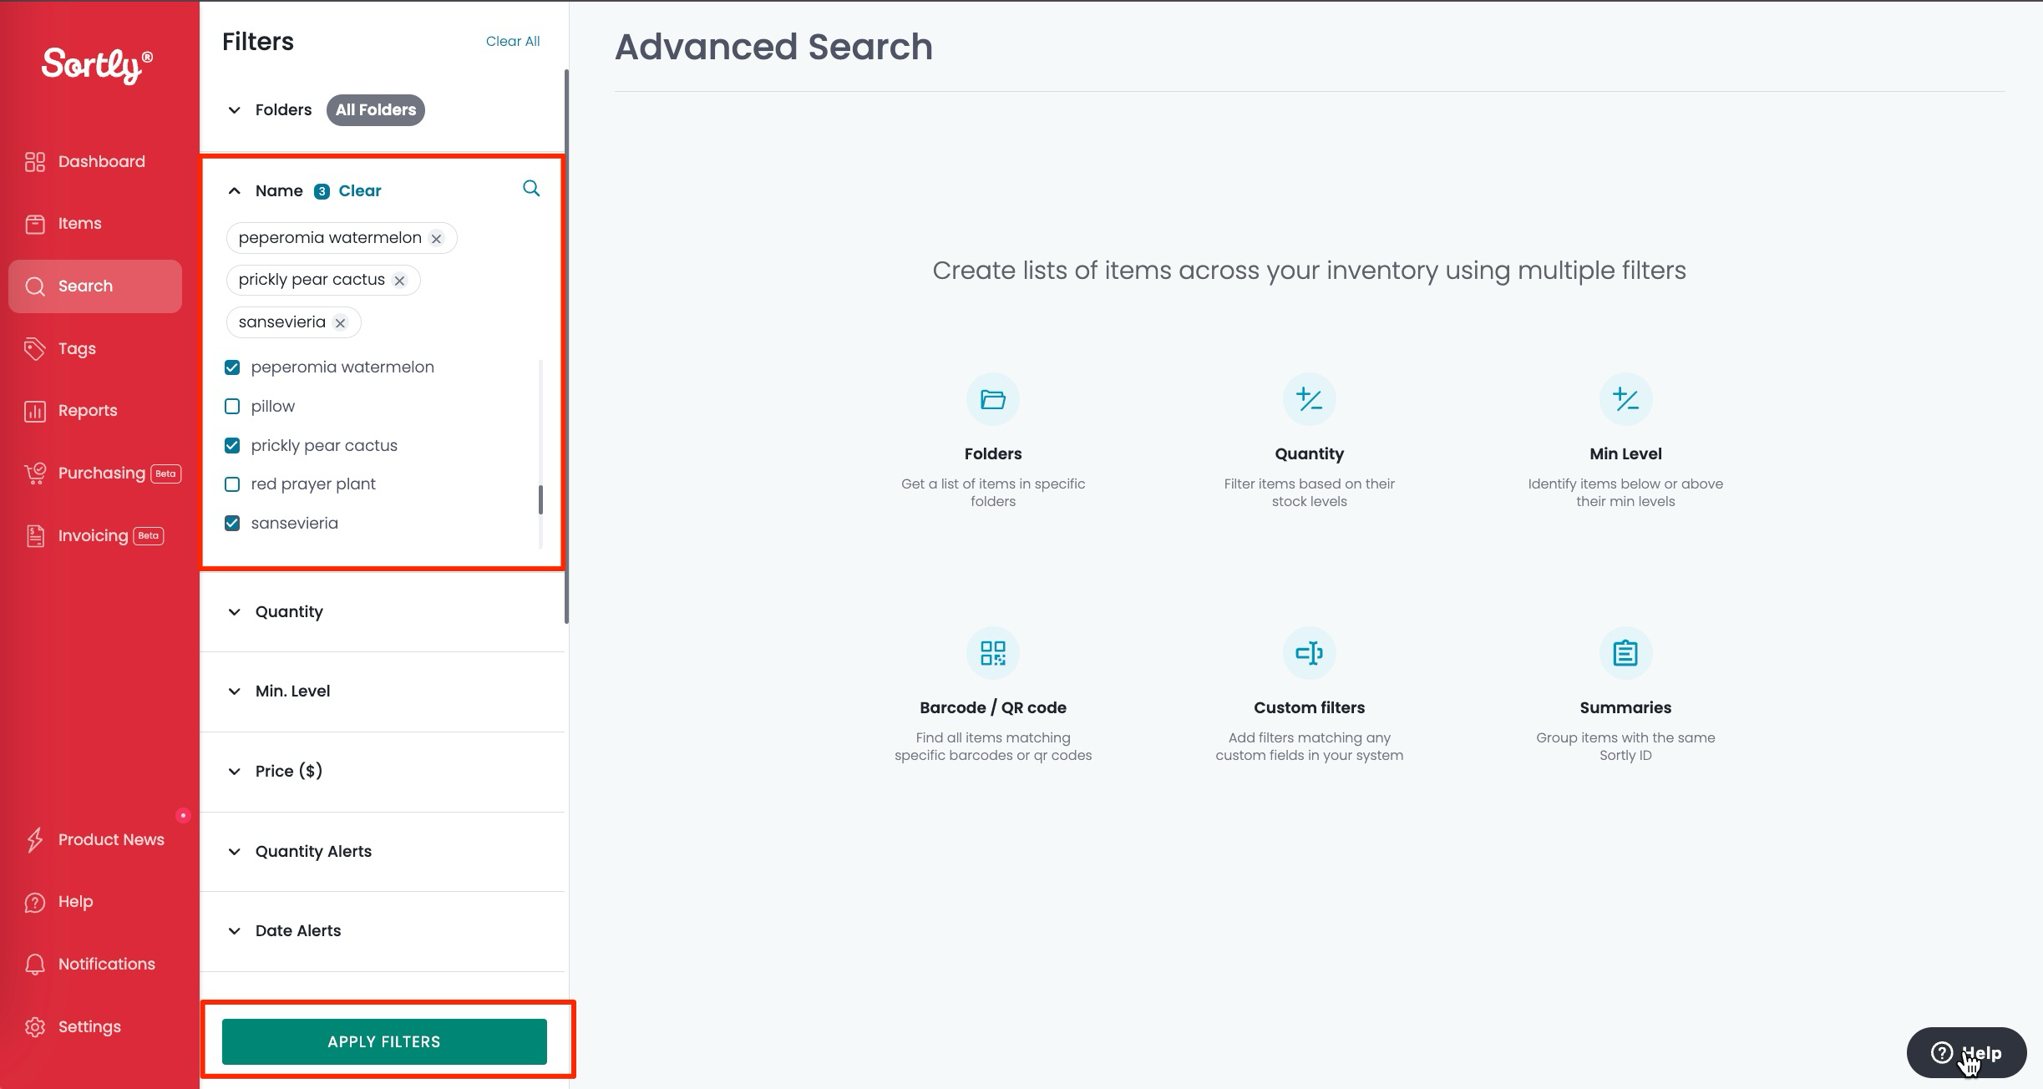Viewport: 2043px width, 1089px height.
Task: Check the red prayer plant checkbox
Action: click(232, 484)
